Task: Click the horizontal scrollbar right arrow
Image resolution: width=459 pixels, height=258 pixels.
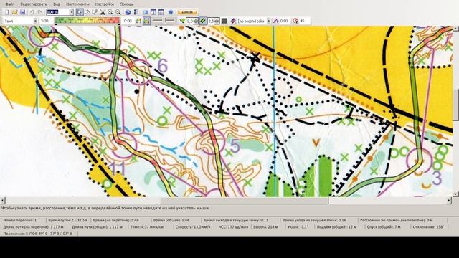Action: click(449, 201)
